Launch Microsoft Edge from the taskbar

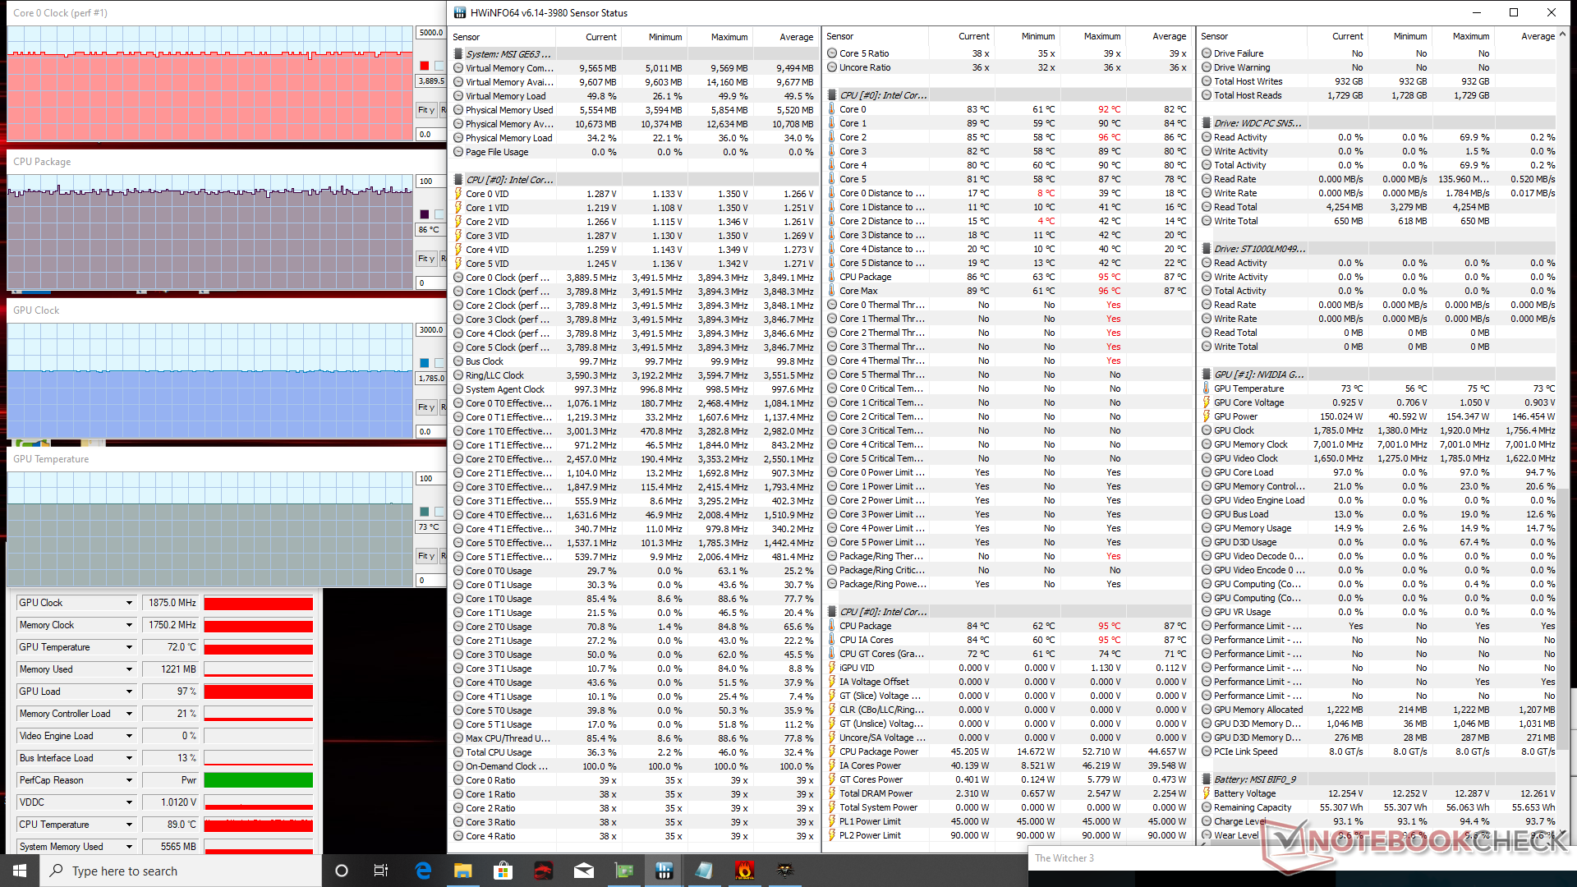point(423,871)
